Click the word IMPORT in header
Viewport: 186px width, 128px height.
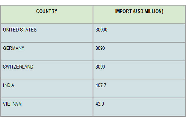pos(123,11)
